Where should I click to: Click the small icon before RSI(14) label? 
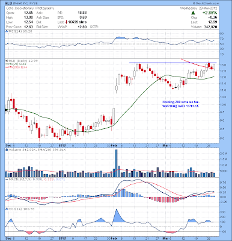pos(7,31)
